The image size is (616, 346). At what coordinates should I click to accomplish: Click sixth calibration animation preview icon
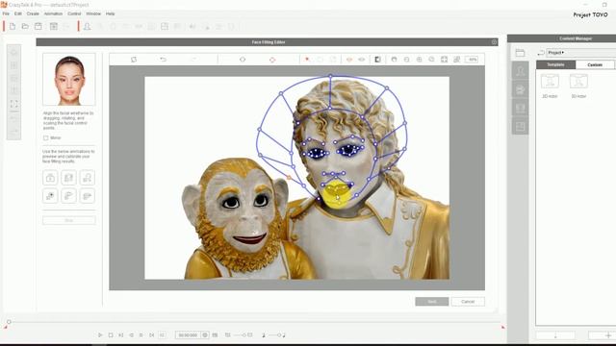(88, 196)
